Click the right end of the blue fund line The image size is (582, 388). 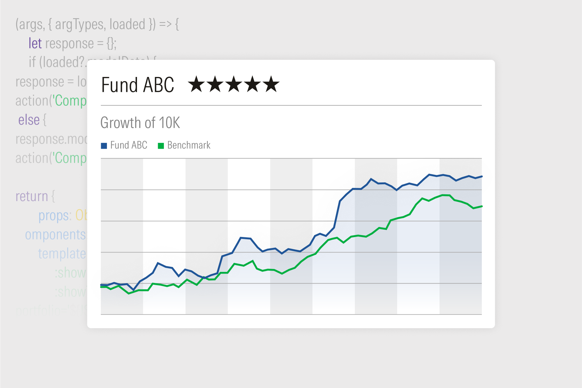481,177
